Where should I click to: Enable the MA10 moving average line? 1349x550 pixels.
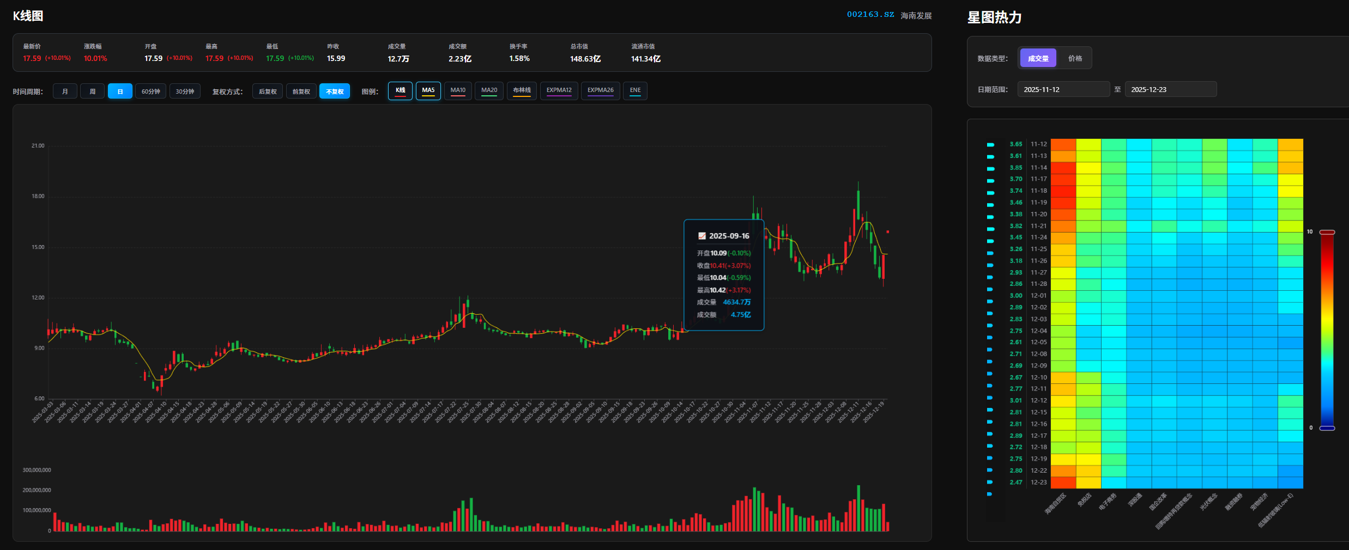(458, 91)
